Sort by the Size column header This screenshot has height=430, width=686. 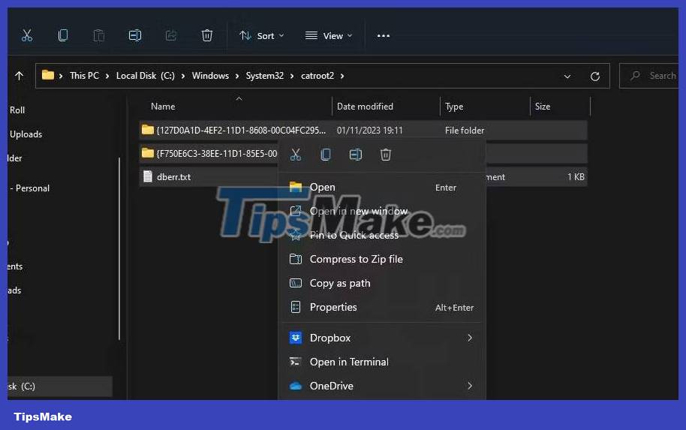point(543,107)
